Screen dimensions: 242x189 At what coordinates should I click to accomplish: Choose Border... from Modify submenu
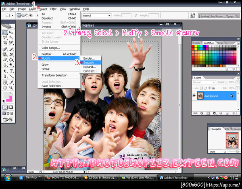[x=91, y=58]
